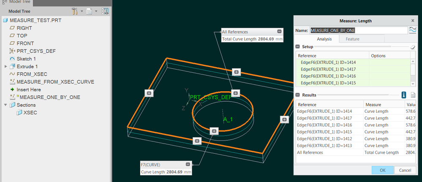Click the Measure column header in Results

point(384,104)
